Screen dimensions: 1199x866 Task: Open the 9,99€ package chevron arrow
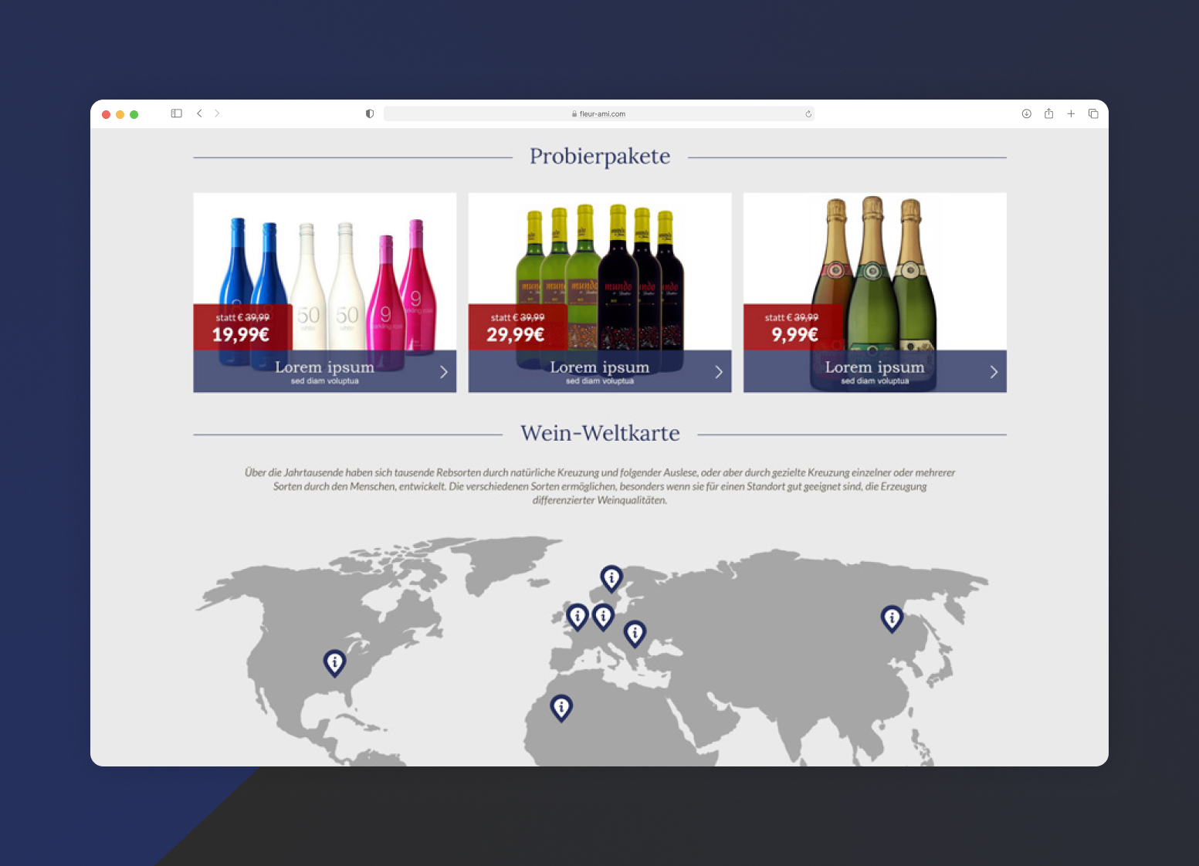994,372
